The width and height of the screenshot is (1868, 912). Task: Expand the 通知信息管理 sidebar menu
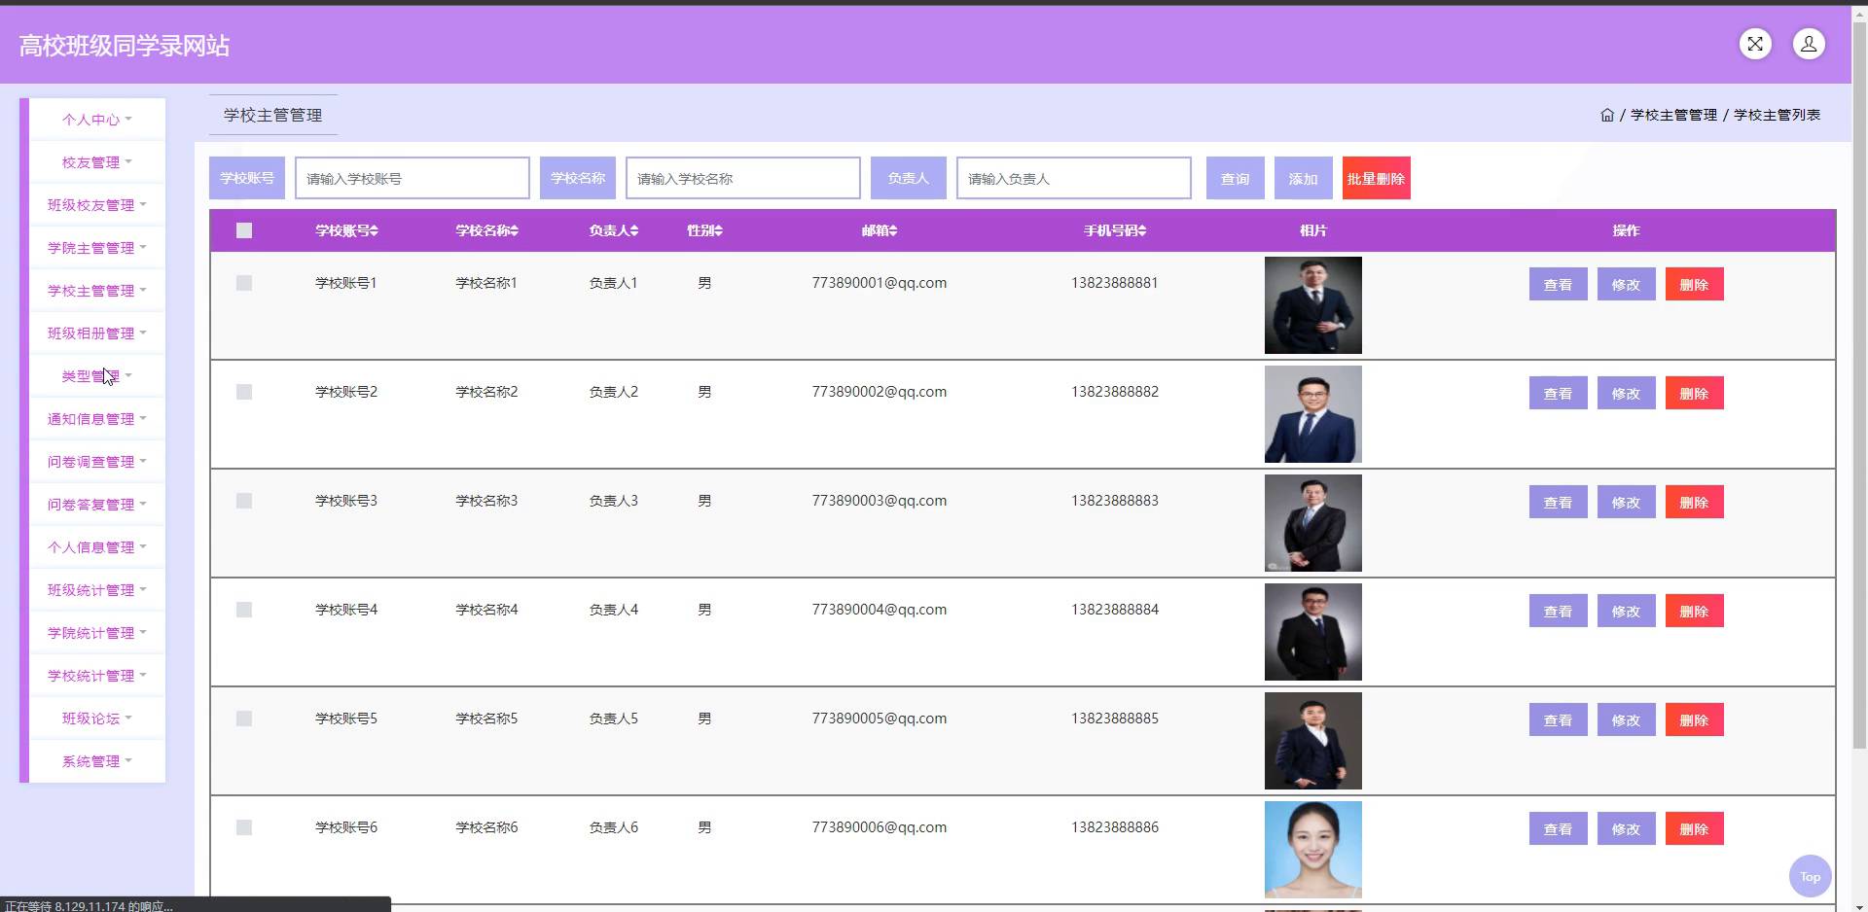(x=97, y=419)
